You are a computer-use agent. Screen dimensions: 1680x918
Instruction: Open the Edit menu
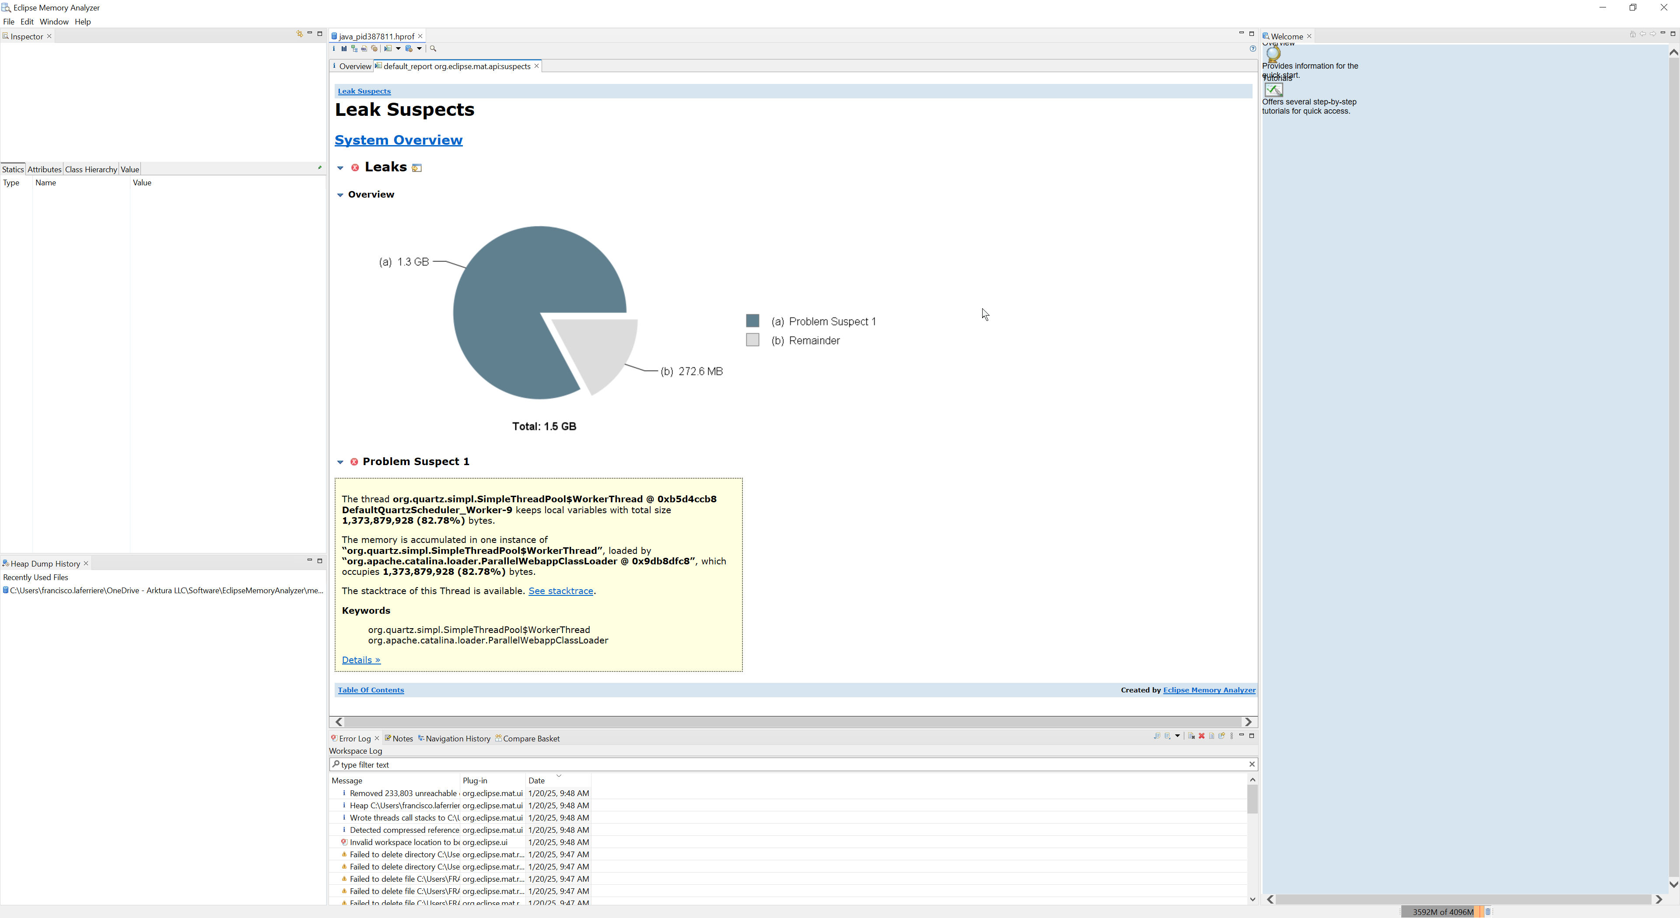(x=27, y=21)
